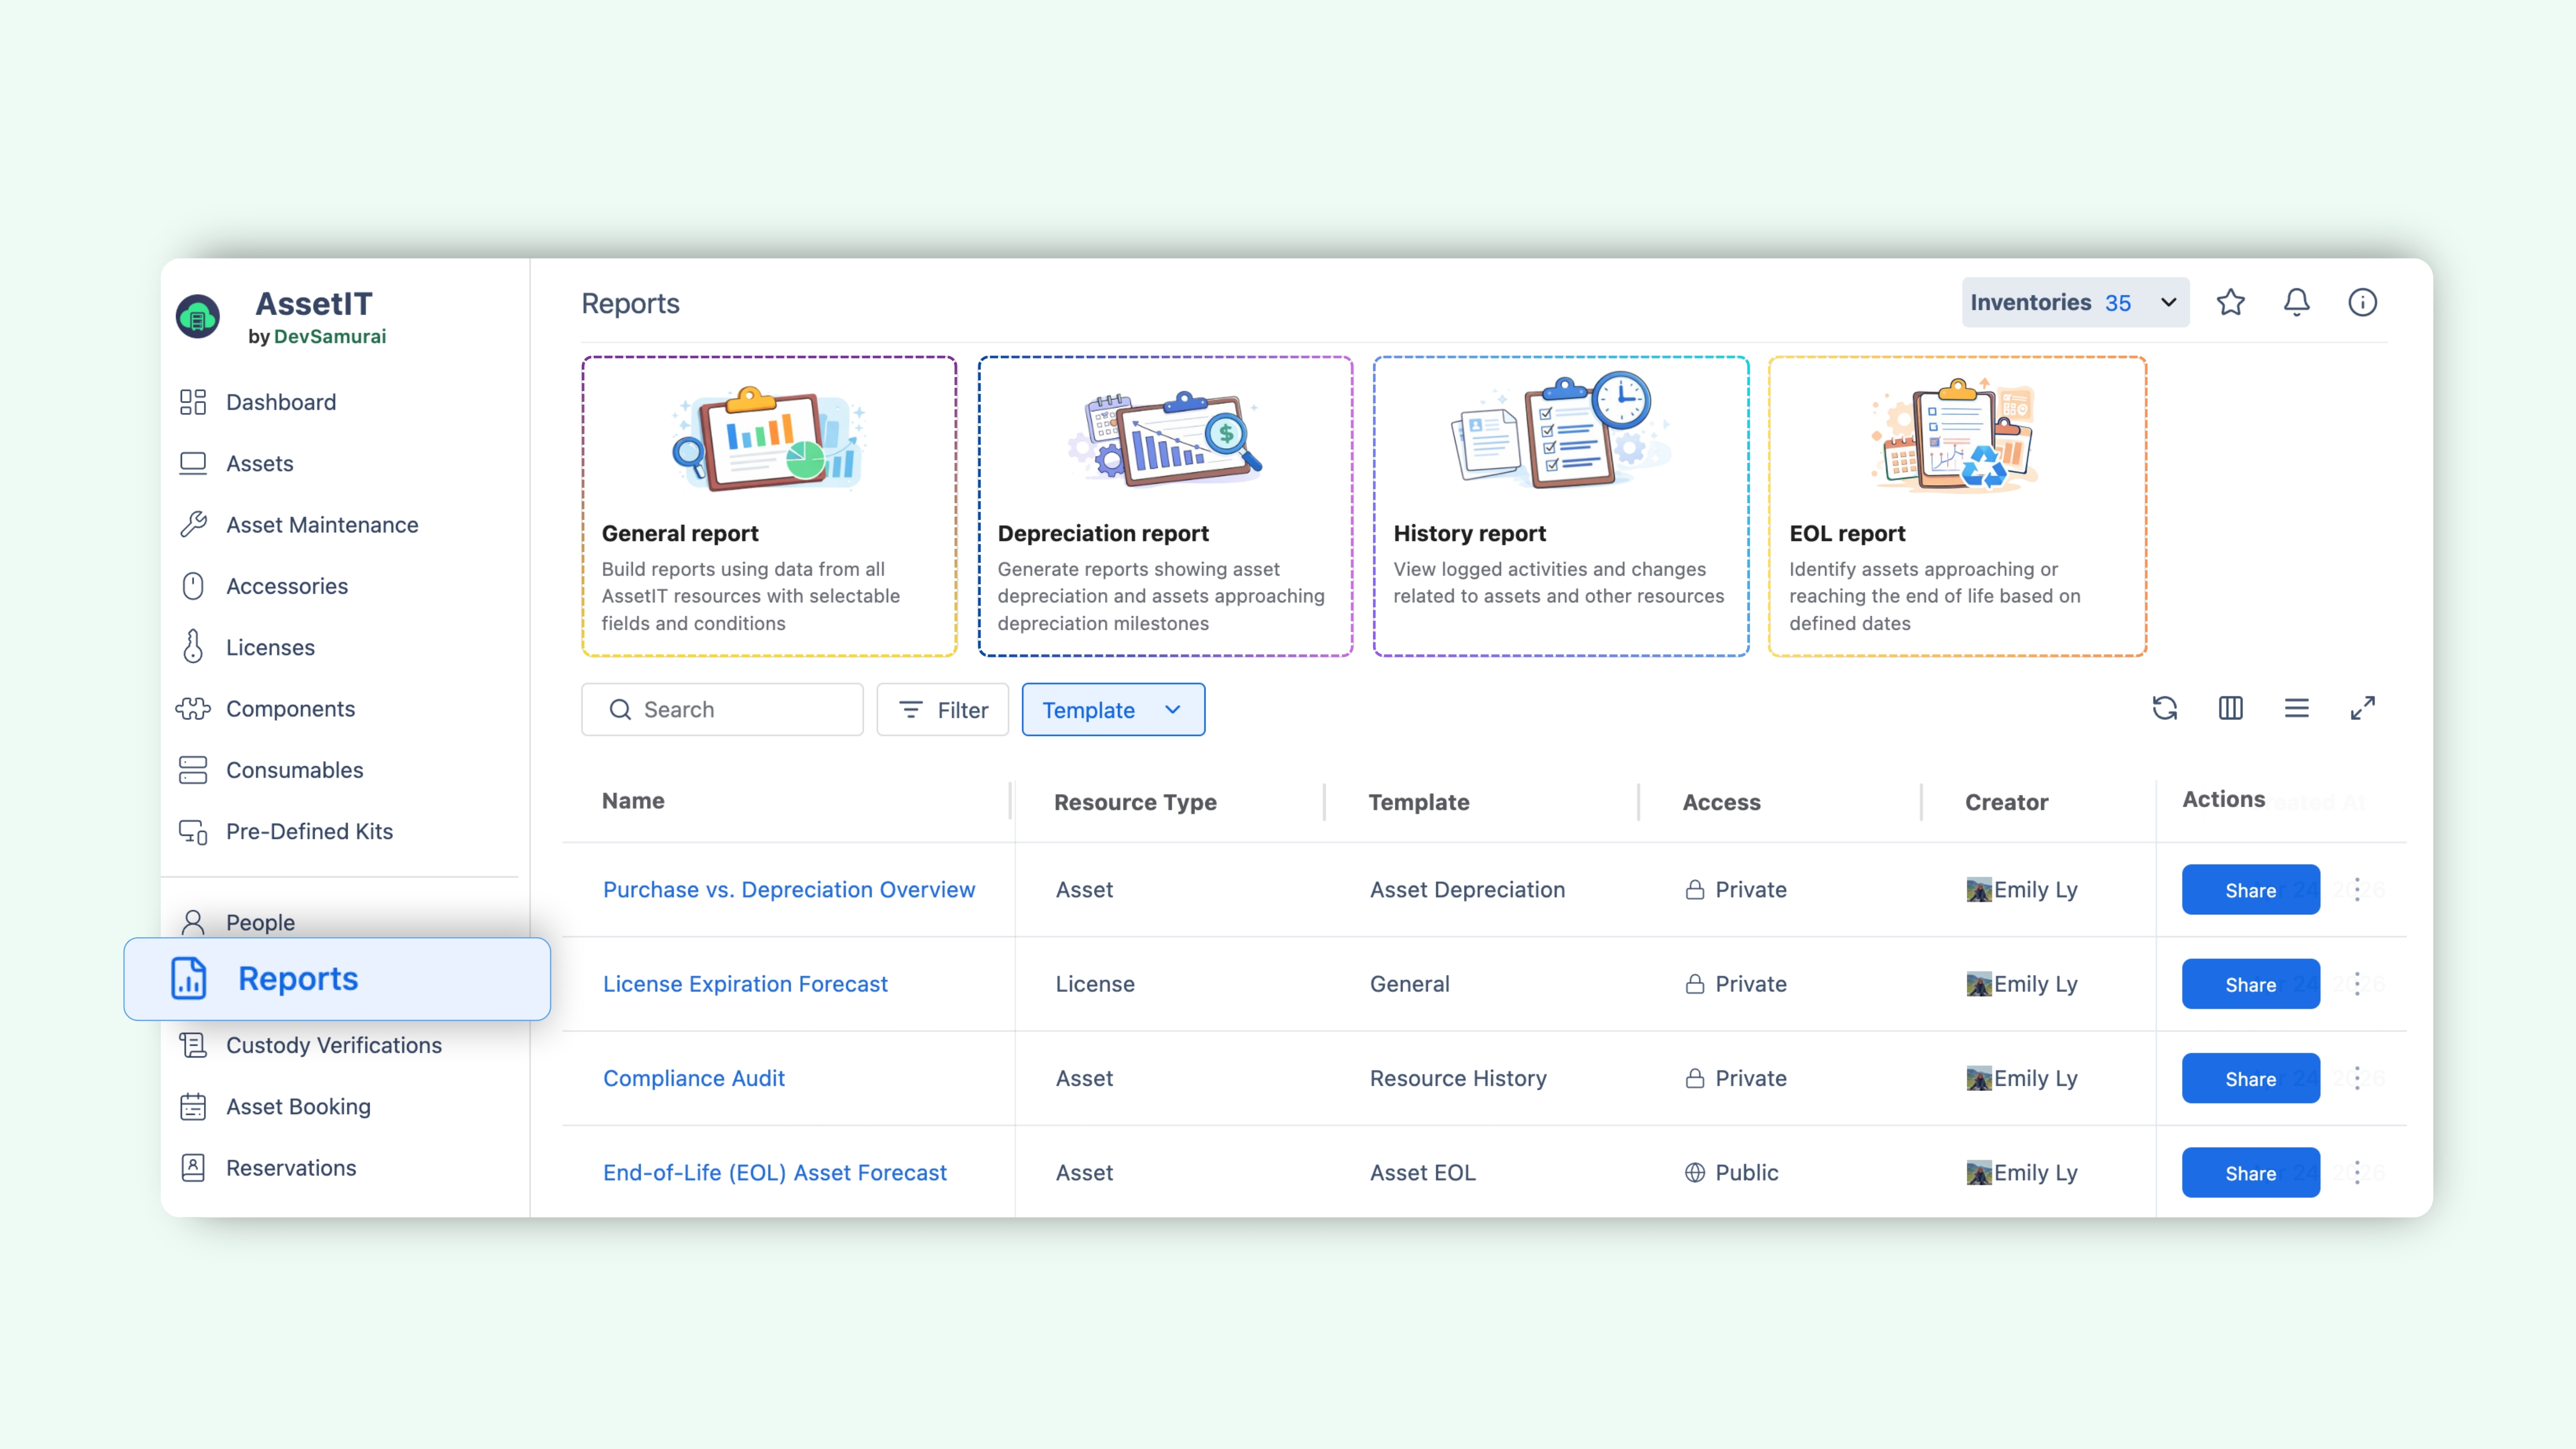The width and height of the screenshot is (2576, 1449).
Task: Open Custody Verifications in sidebar
Action: coord(333,1045)
